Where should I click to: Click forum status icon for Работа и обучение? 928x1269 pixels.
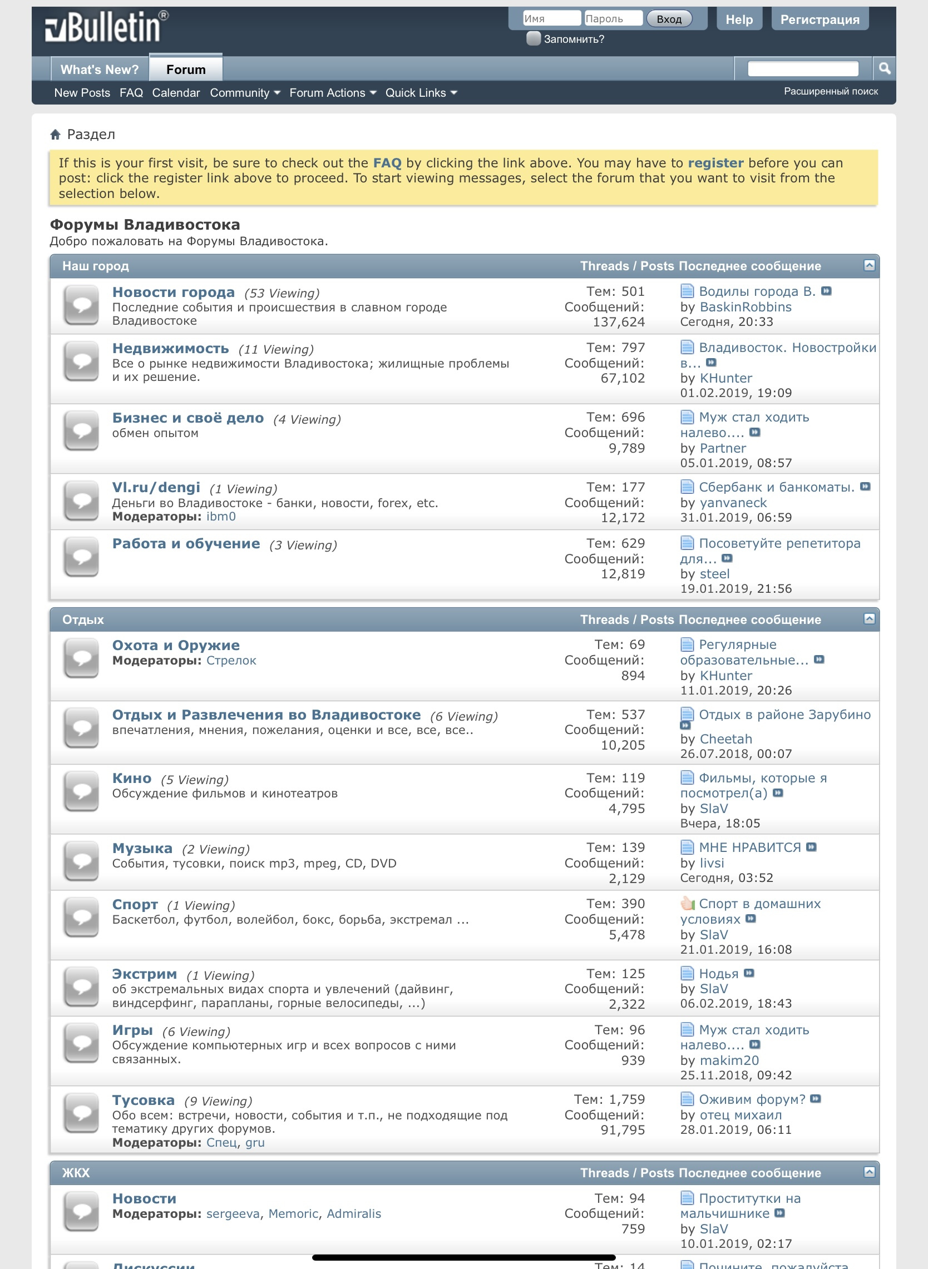81,558
